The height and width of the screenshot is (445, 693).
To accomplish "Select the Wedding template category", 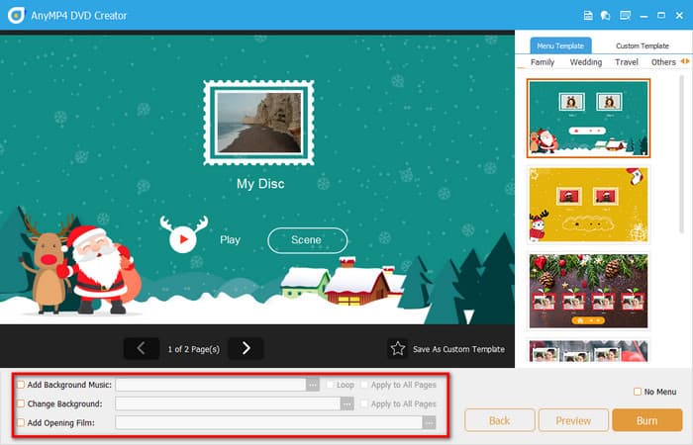I will 585,62.
